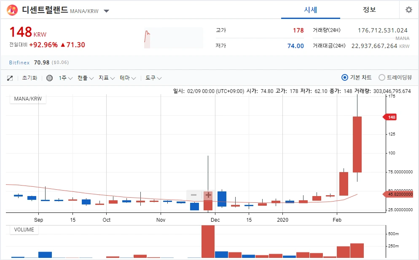This screenshot has width=419, height=260.
Task: Select the 기본 차트 radio button
Action: coord(345,77)
